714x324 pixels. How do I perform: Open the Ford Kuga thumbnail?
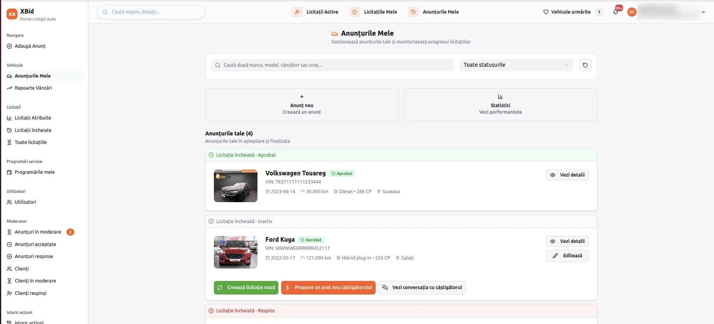[236, 252]
